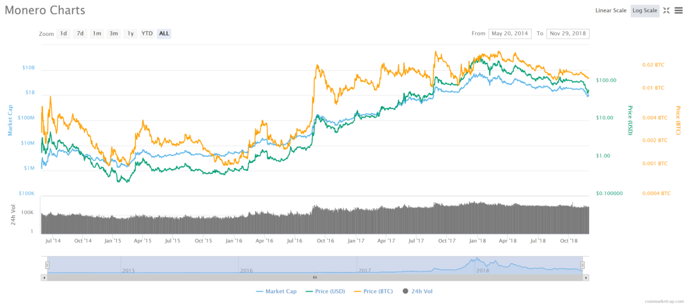Click the navigator scrollbar right arrow
Screen dimensions: 696x305
pyautogui.click(x=586, y=278)
